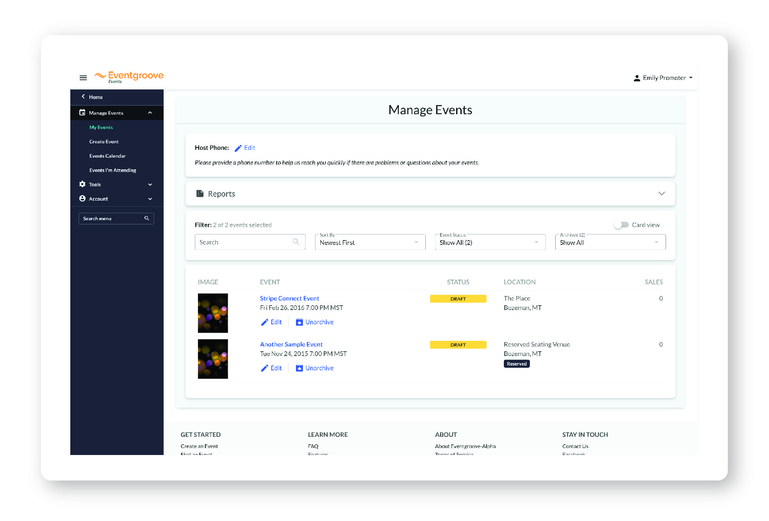Click the Another Sample Event thumbnail image

point(213,359)
